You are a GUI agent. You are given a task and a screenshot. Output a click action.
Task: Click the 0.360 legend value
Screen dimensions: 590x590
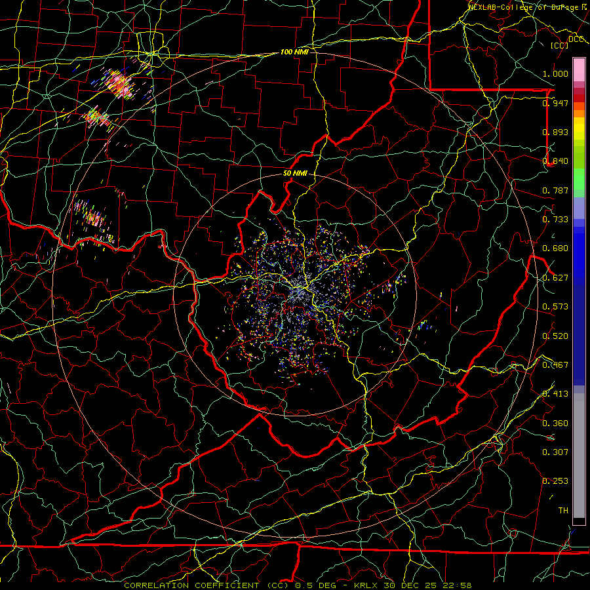[555, 423]
